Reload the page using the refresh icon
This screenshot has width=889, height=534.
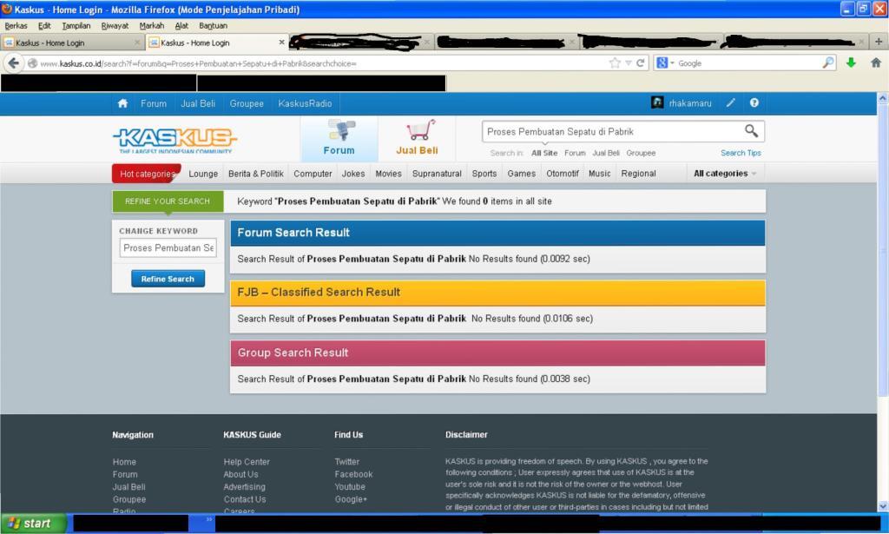(640, 63)
